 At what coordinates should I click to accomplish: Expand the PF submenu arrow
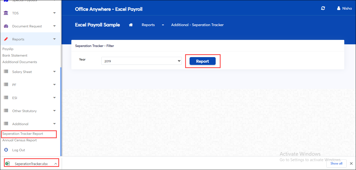54,85
